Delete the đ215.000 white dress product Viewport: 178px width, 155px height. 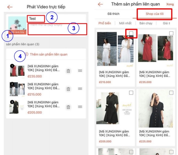coord(68,89)
